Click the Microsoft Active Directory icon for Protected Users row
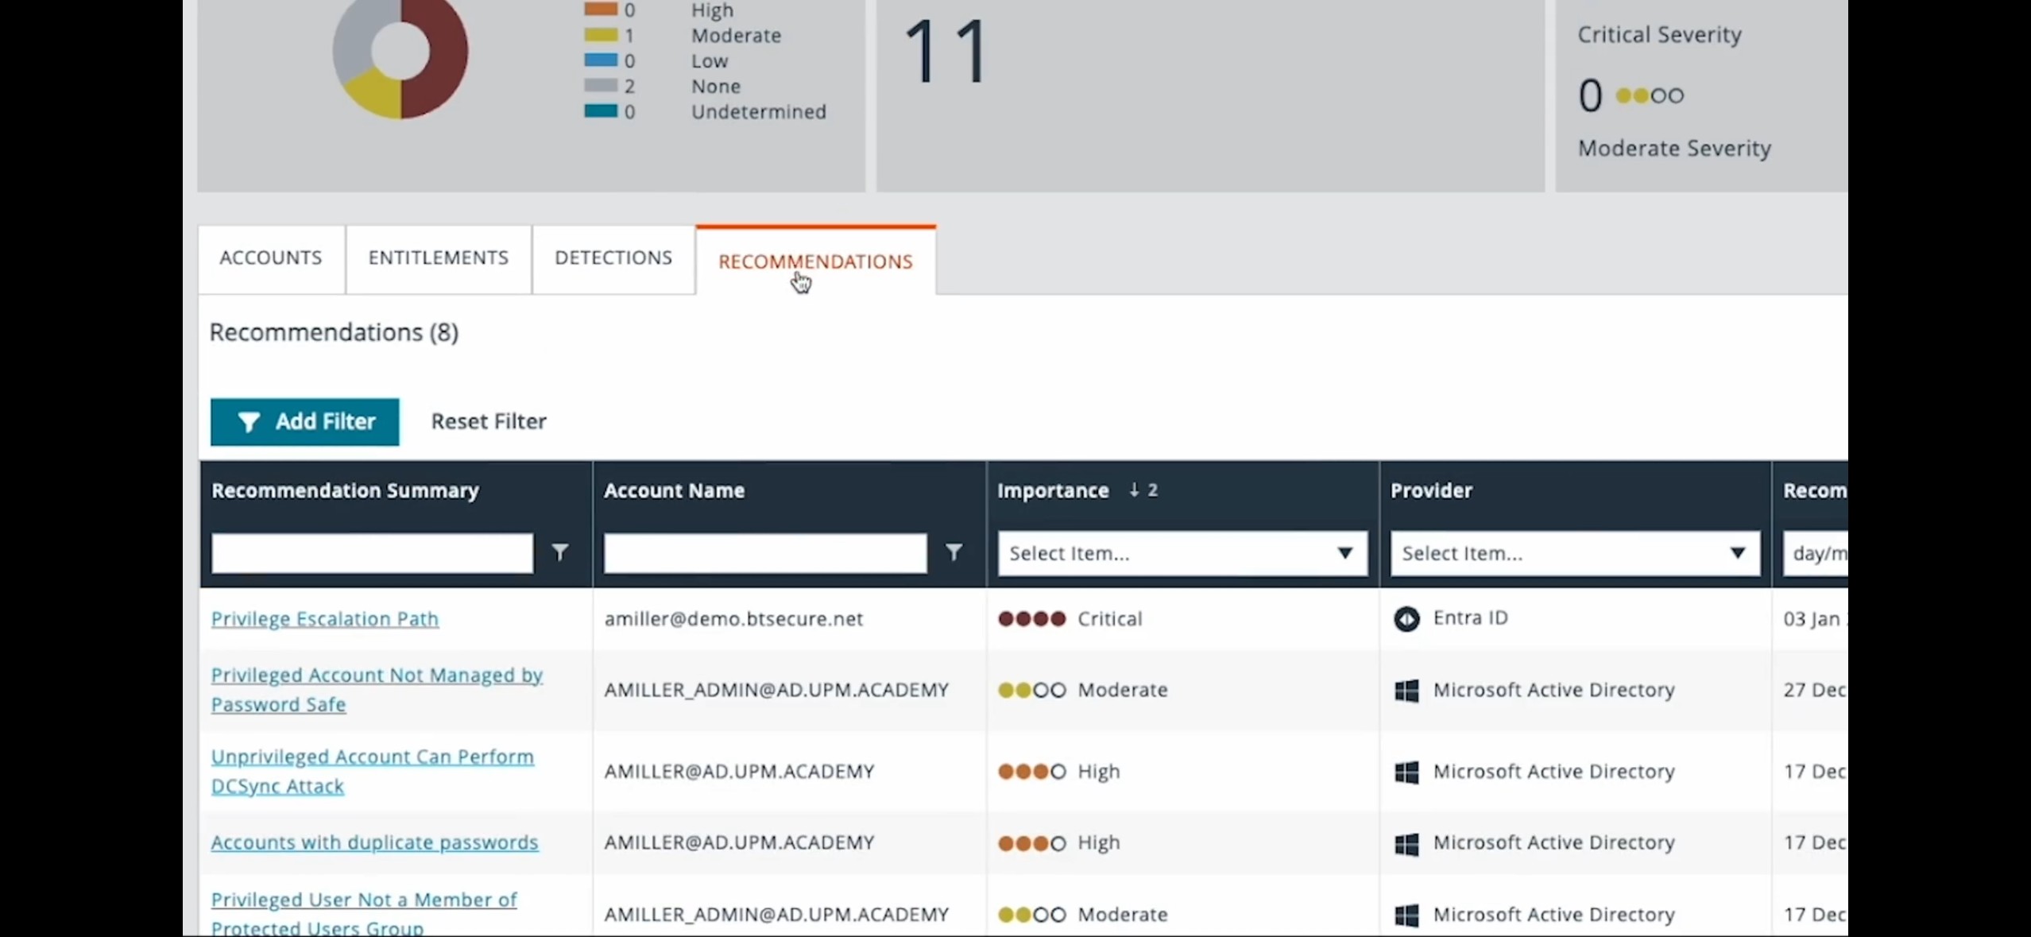The width and height of the screenshot is (2031, 937). click(x=1406, y=914)
